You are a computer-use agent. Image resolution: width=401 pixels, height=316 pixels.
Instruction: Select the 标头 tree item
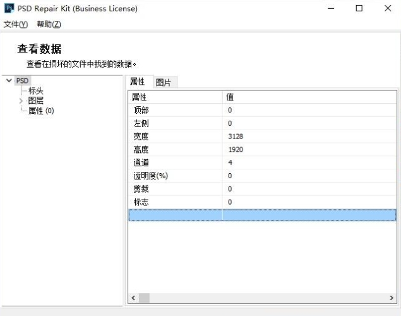tap(36, 90)
